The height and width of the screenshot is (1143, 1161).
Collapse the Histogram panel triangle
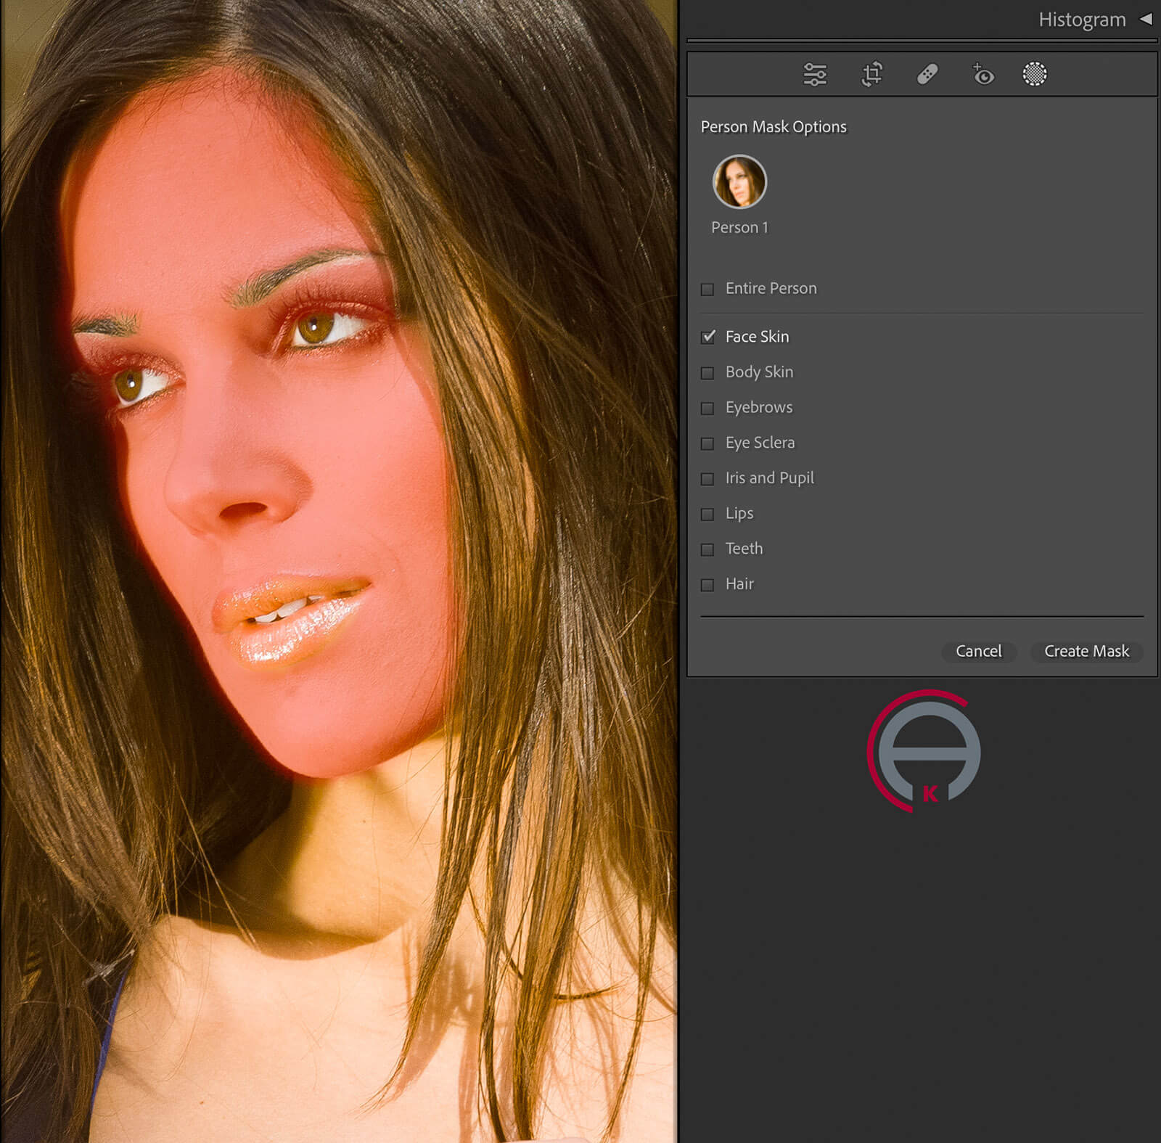tap(1146, 20)
